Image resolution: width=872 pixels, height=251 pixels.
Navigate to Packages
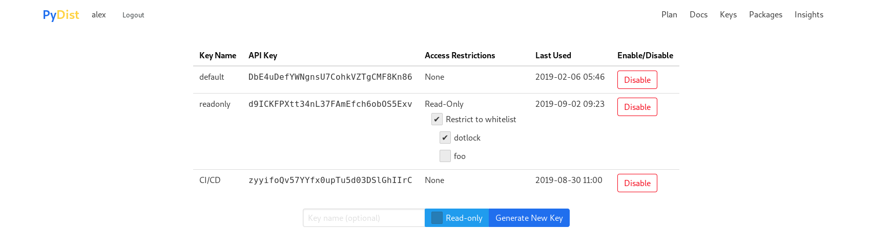coord(765,15)
